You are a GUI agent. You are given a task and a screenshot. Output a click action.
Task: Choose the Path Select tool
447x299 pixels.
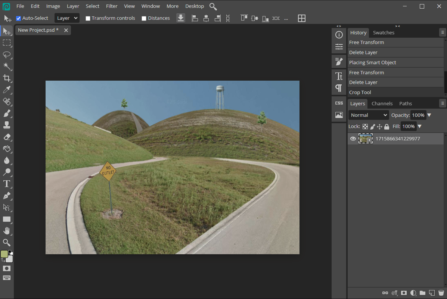click(x=7, y=208)
